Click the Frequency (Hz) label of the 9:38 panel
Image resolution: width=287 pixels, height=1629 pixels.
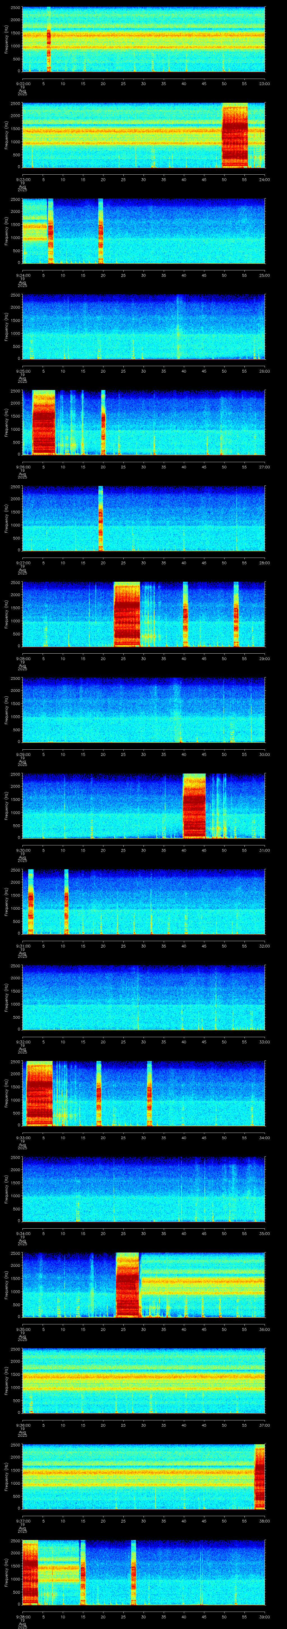(6, 1573)
